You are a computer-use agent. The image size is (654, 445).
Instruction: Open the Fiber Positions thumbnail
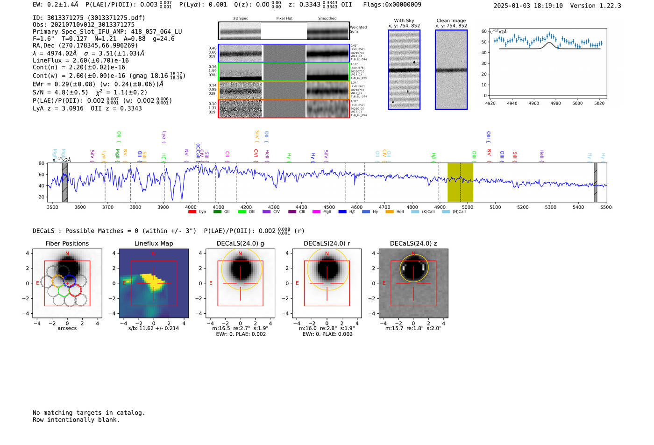pos(67,283)
